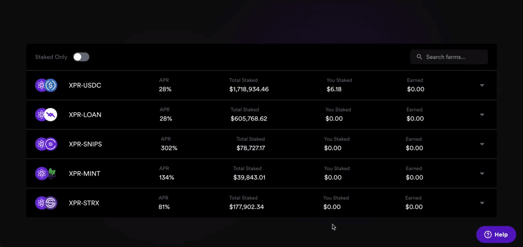Click the Help button
Screen dimensions: 523x247
496,234
